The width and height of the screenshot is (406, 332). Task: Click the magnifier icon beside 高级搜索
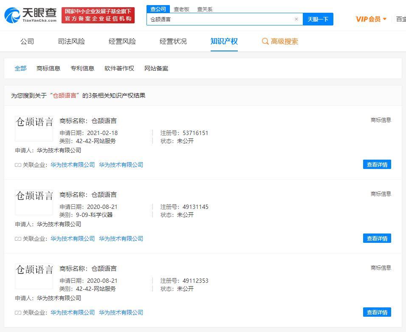[265, 42]
